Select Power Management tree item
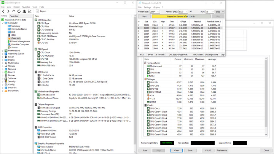The width and height of the screenshot is (274, 154). [x=20, y=41]
